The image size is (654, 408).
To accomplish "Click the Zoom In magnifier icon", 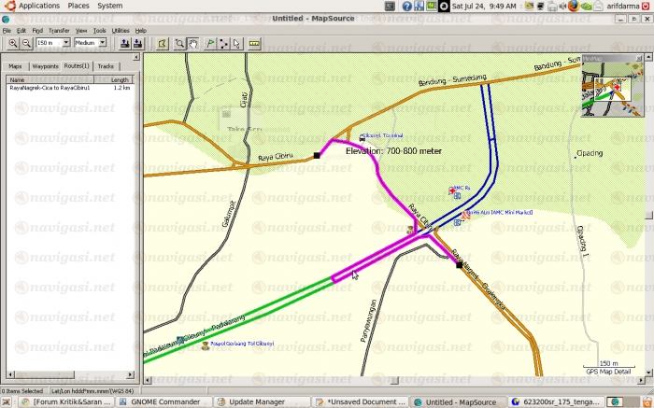I will click(x=12, y=43).
